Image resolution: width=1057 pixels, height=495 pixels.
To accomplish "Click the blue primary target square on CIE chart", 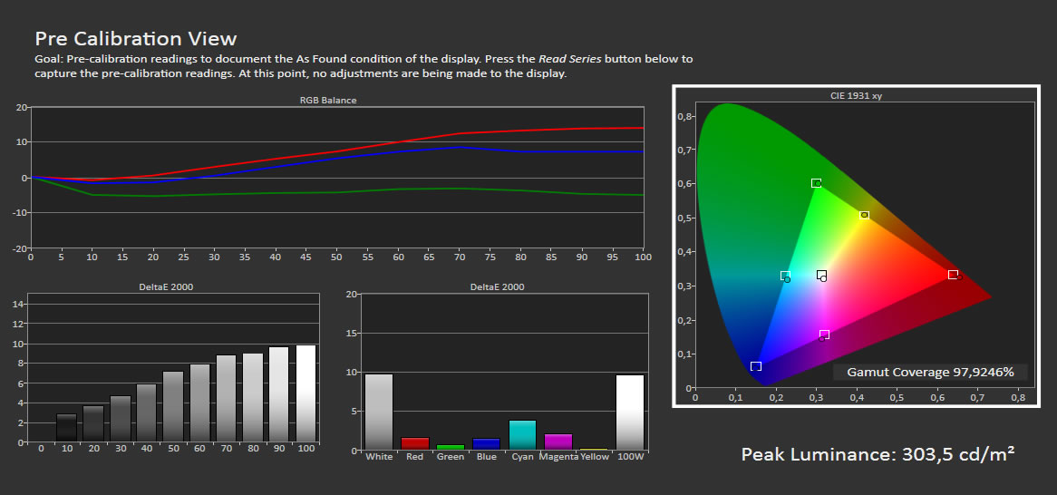I will coord(756,366).
